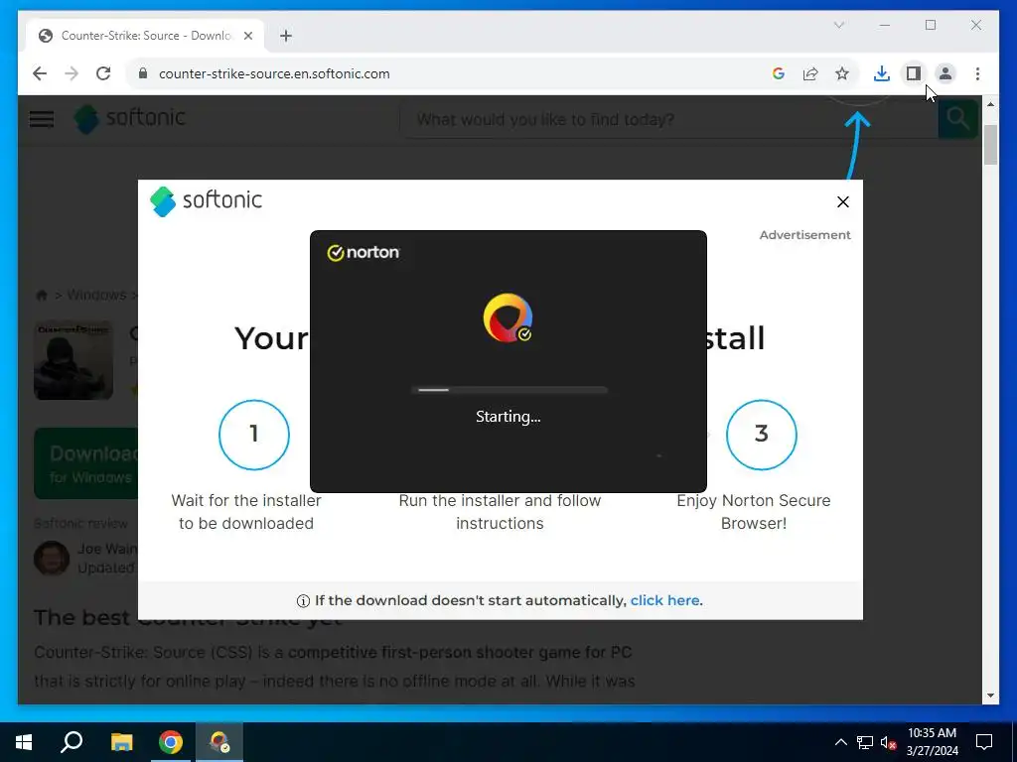Screen dimensions: 1017x762
Task: Click the home breadcrumb icon
Action: pos(42,296)
